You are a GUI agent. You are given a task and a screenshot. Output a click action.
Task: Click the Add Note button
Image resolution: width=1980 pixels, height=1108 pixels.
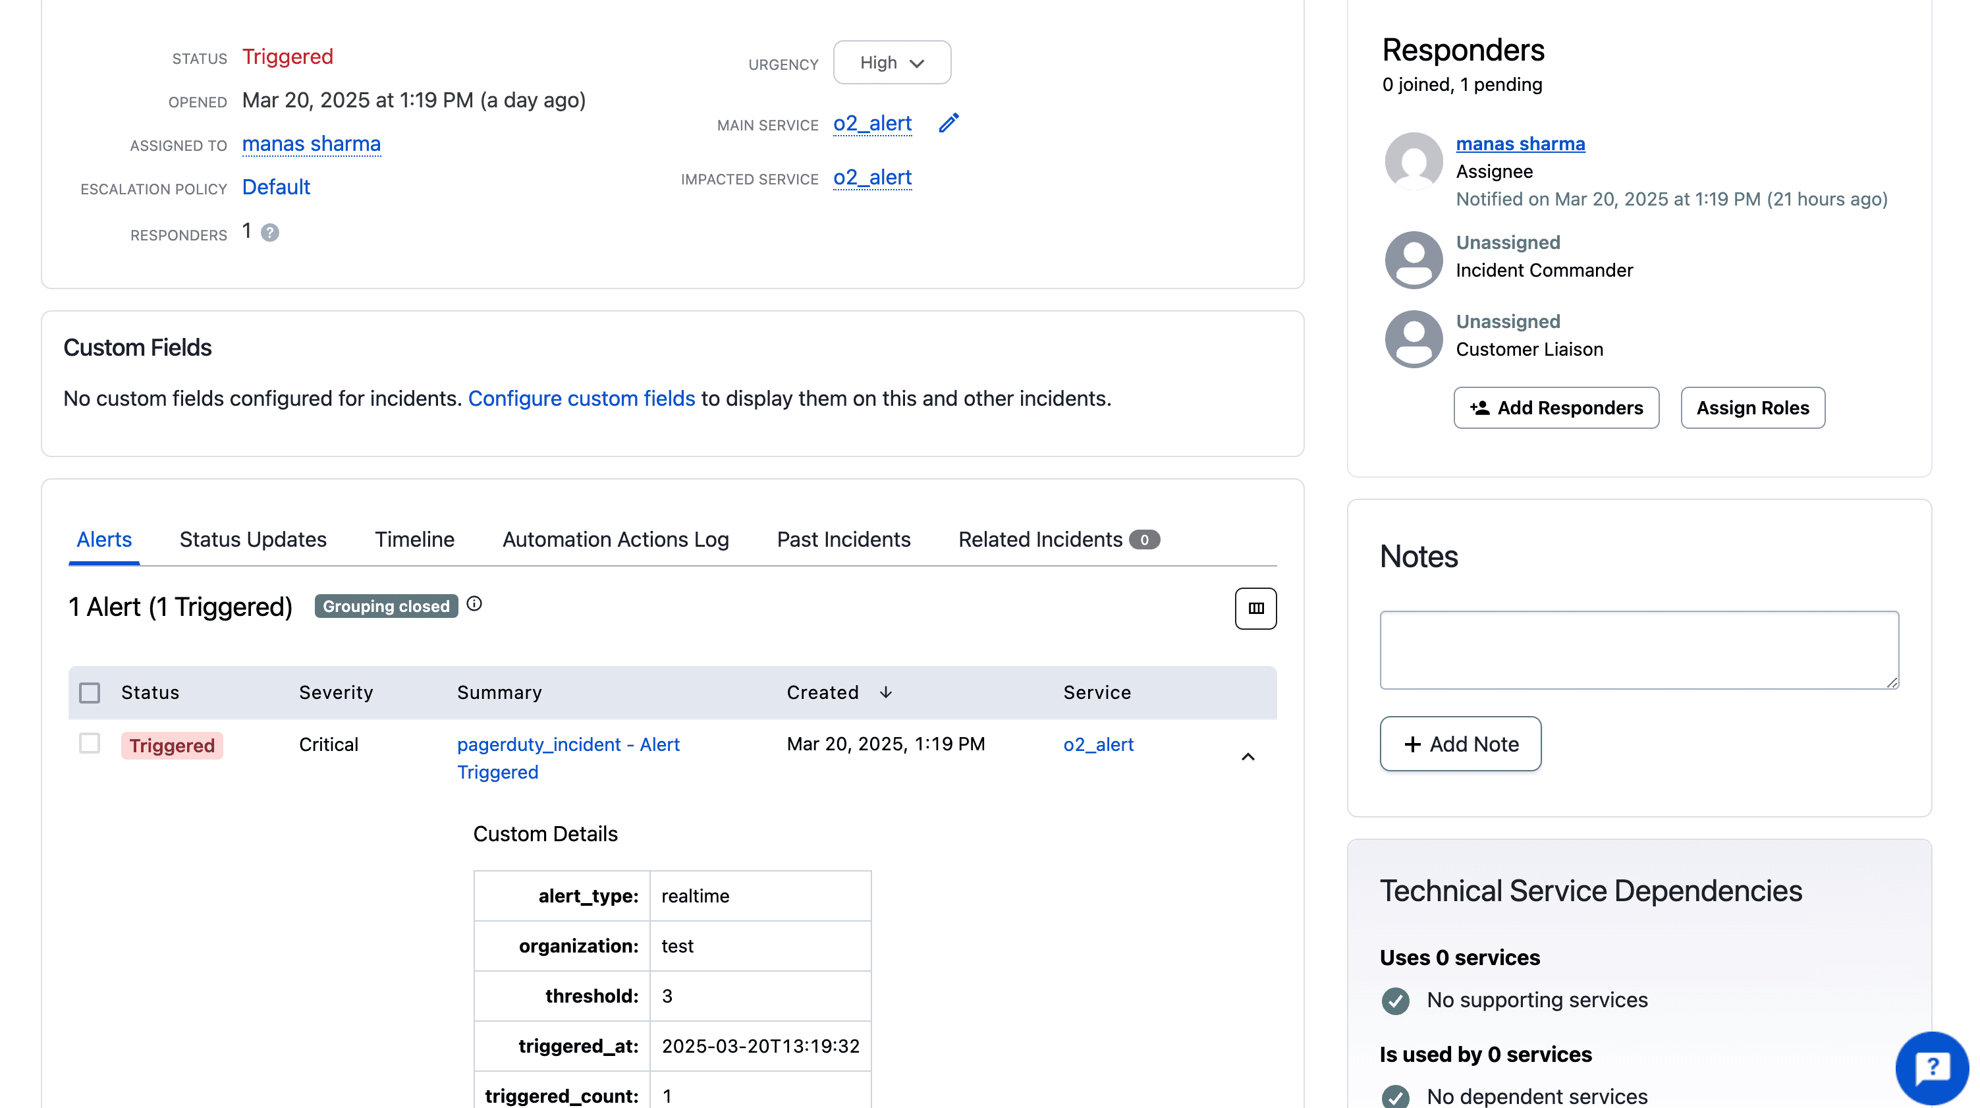1460,744
